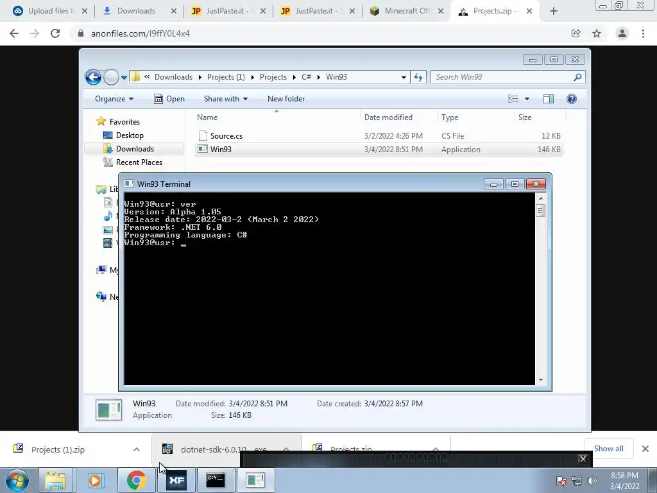Click the Win93 thumbnail in details pane
Viewport: 657px width, 493px height.
pyautogui.click(x=109, y=410)
